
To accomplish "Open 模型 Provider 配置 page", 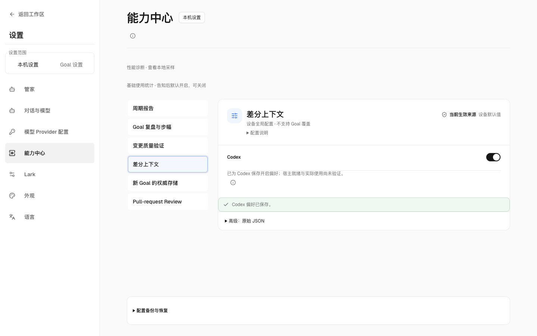I will (50, 132).
